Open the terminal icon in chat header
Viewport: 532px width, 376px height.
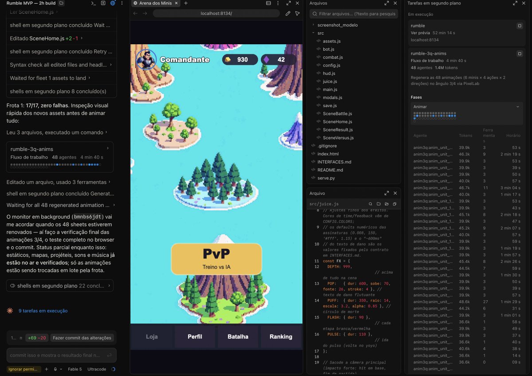point(93,3)
